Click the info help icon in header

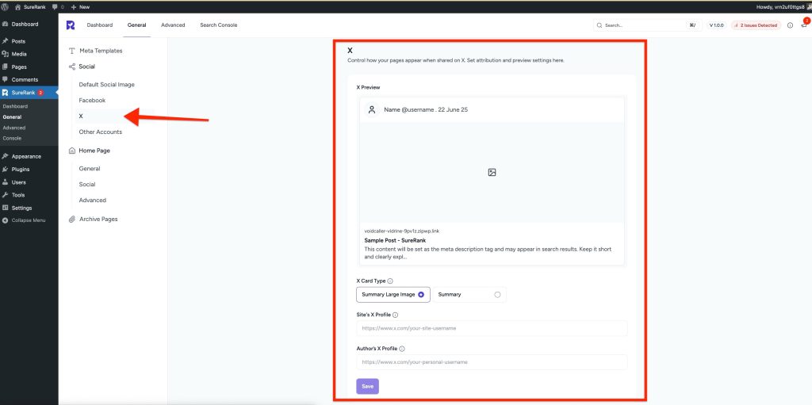click(791, 25)
